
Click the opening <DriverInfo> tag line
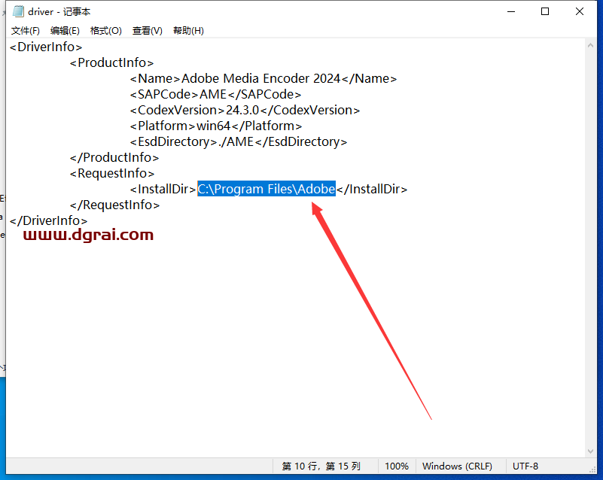click(x=46, y=47)
